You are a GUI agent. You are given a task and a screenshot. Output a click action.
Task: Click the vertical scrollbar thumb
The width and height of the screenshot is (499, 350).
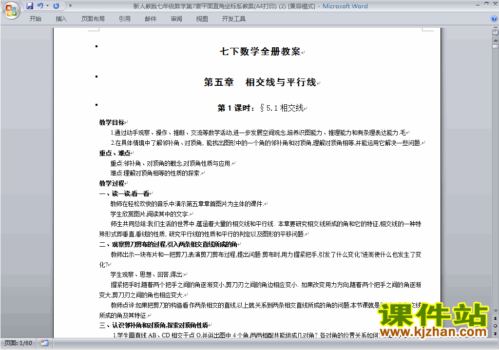tap(495, 46)
